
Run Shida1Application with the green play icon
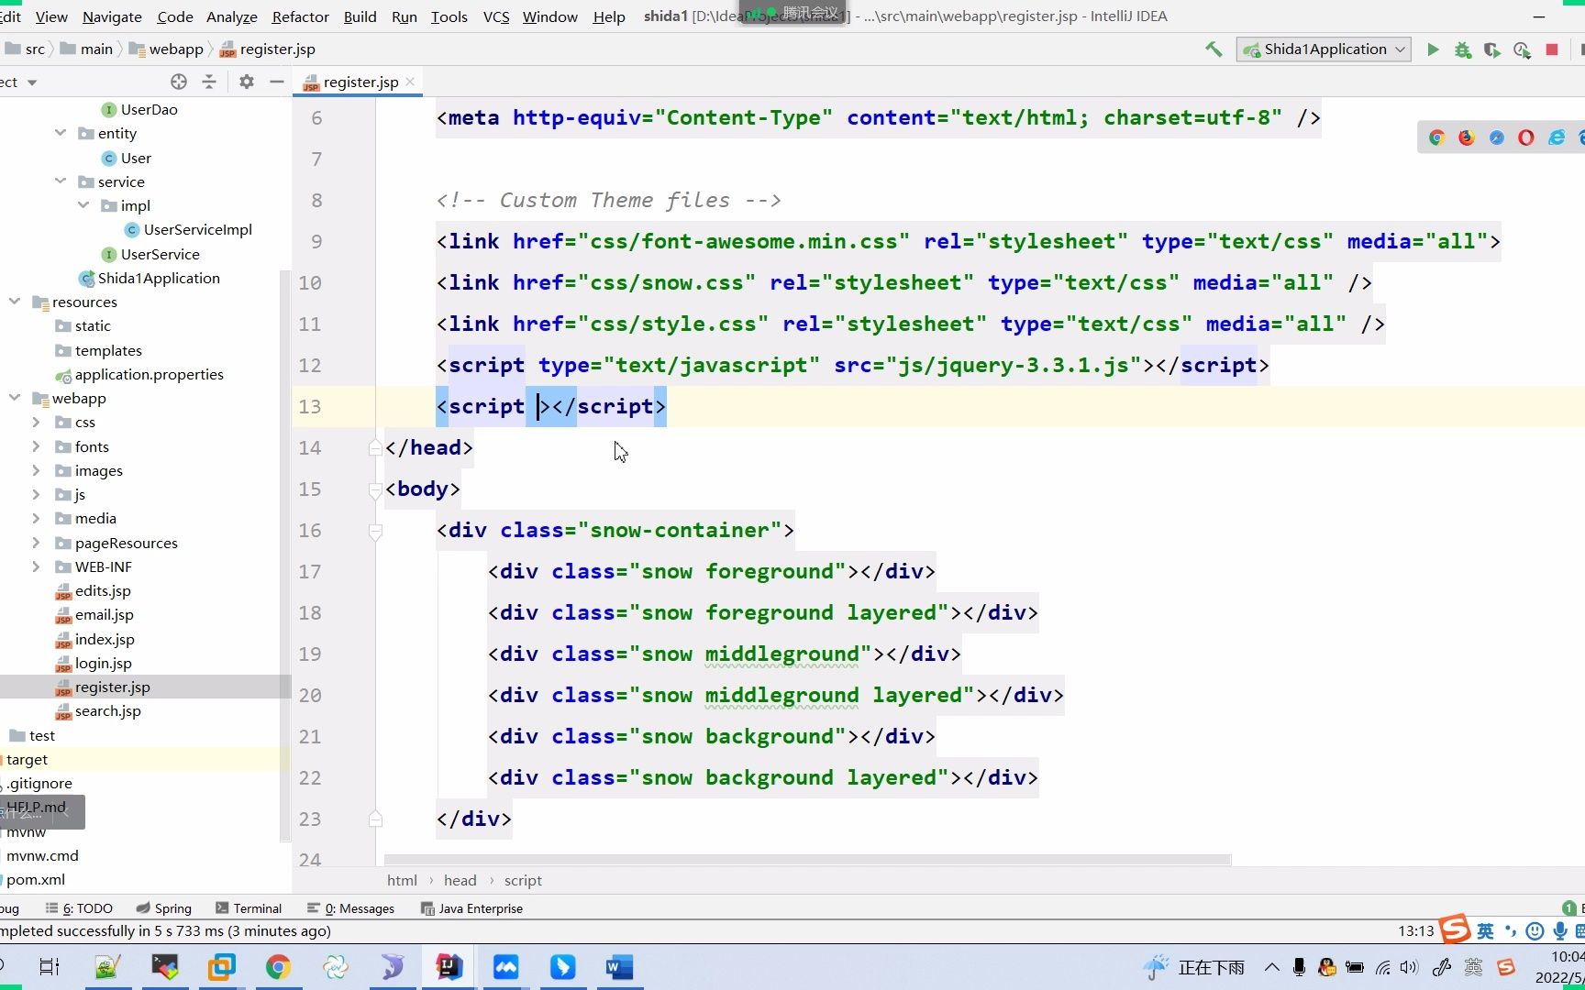tap(1433, 49)
